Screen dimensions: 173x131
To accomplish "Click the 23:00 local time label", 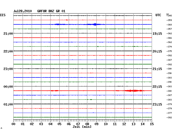I will [x=8, y=69].
